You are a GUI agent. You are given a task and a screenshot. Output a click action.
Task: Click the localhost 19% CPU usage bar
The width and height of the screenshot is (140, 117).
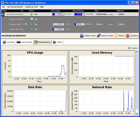point(58,14)
